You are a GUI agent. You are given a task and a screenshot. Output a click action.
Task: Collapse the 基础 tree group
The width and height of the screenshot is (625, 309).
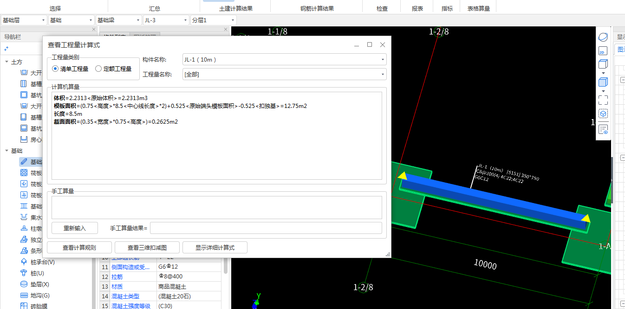tap(7, 151)
